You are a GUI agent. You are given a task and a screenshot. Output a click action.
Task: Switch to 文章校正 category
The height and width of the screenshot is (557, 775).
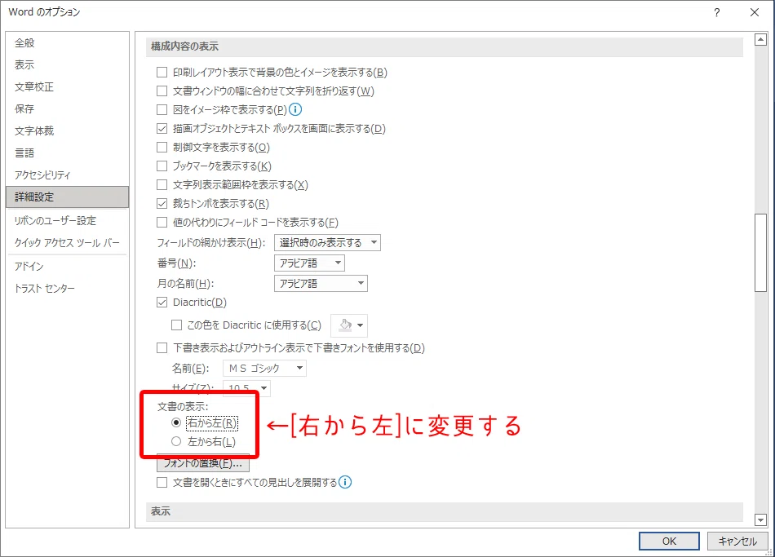pyautogui.click(x=67, y=87)
